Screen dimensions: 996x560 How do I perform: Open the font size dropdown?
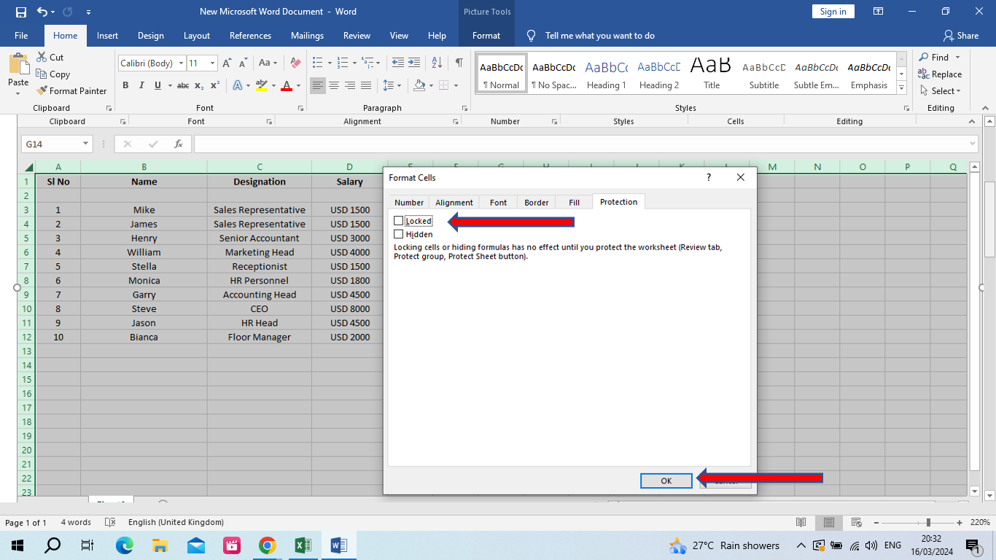(x=212, y=63)
